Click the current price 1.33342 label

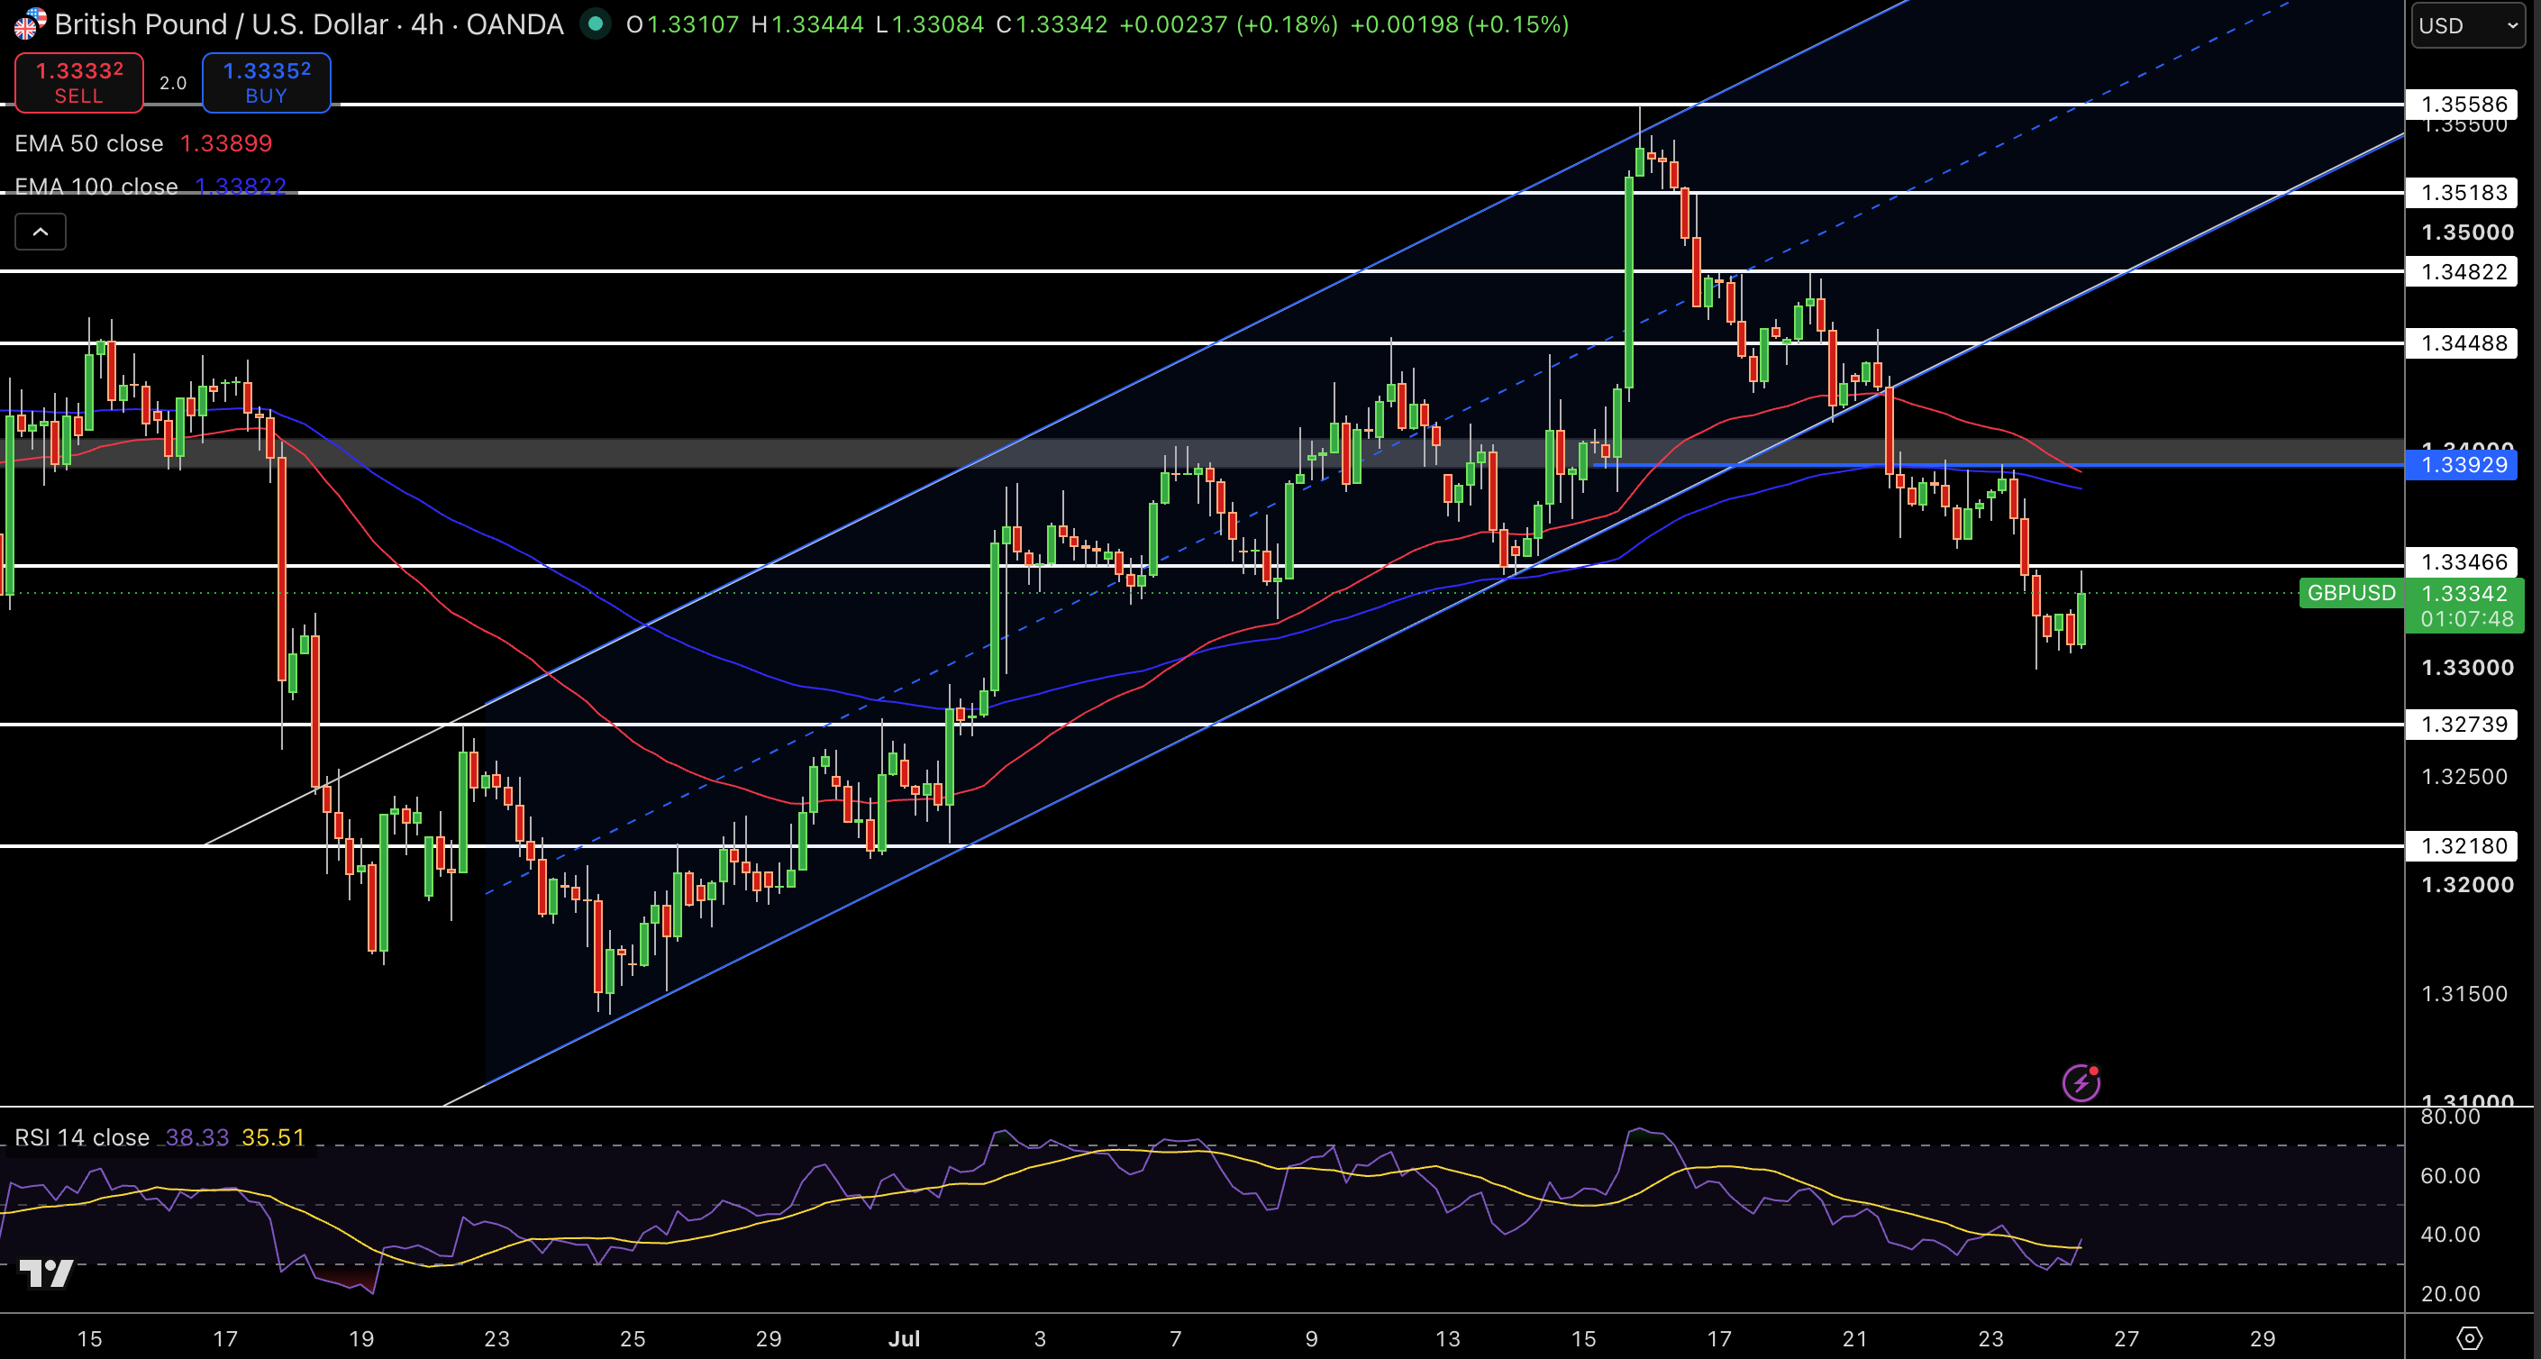pos(2464,593)
